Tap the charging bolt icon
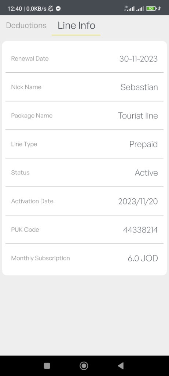Screen dimensions: 169x376 159,9
